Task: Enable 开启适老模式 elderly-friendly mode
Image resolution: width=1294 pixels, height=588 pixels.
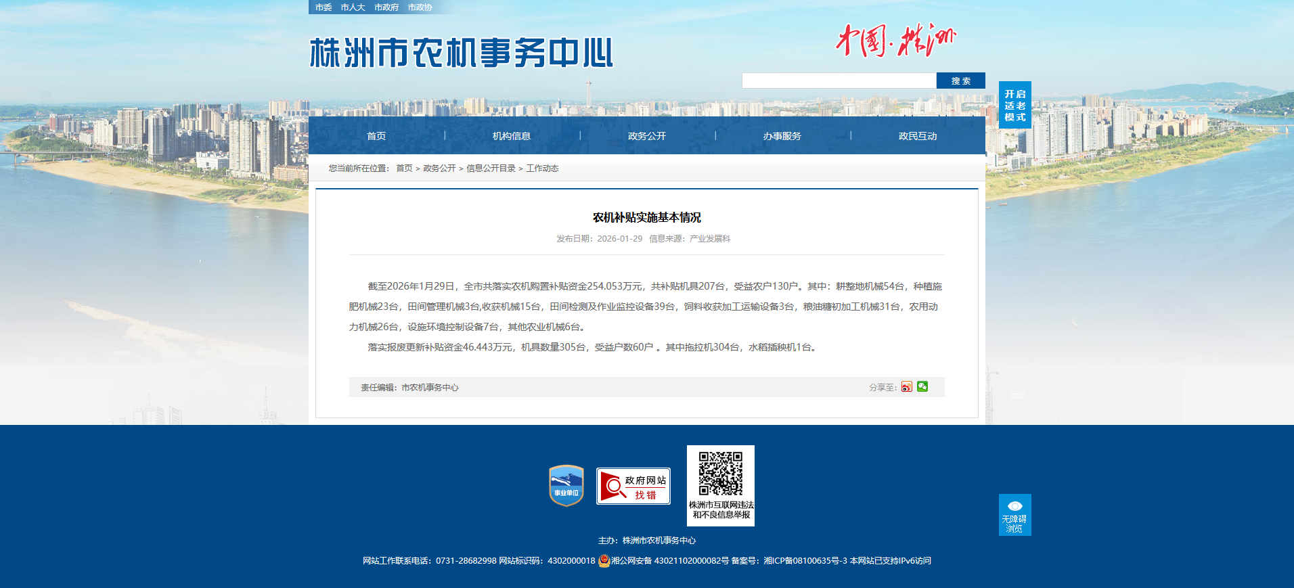Action: tap(1014, 106)
